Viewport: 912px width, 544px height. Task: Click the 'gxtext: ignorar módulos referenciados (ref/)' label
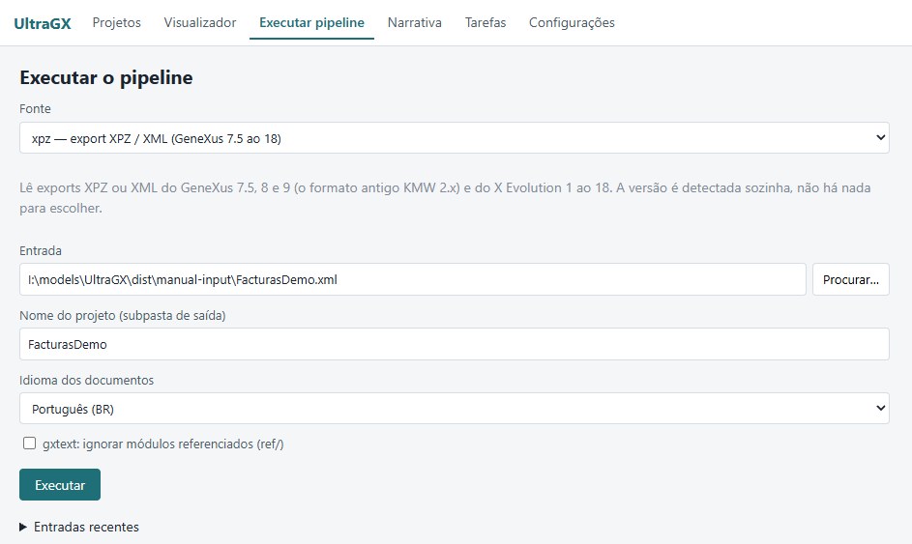pos(162,444)
